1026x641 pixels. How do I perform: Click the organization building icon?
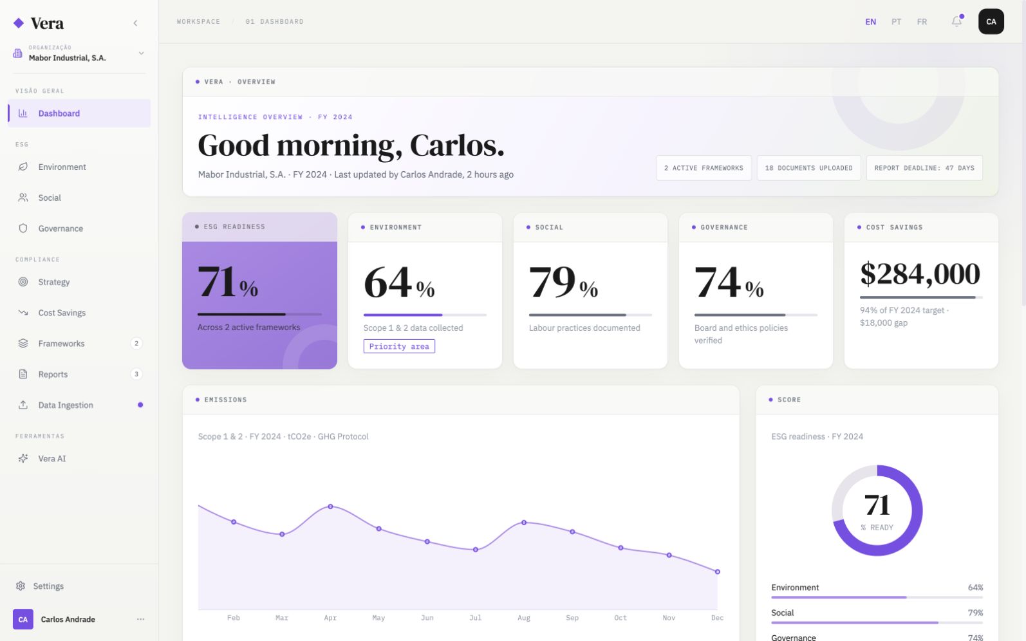[18, 53]
